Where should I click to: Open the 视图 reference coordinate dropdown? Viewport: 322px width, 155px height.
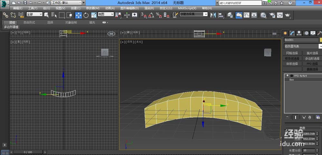coord(106,14)
